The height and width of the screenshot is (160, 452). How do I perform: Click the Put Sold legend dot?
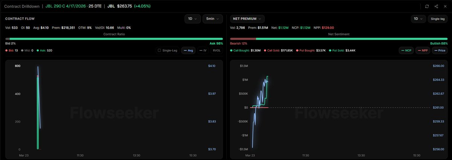(x=330, y=50)
